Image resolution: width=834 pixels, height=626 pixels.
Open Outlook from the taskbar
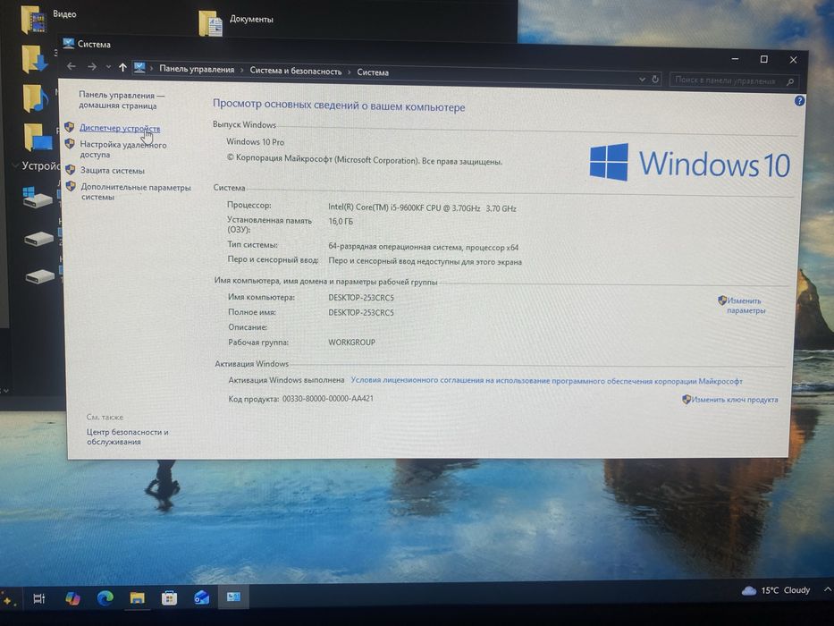pos(201,597)
